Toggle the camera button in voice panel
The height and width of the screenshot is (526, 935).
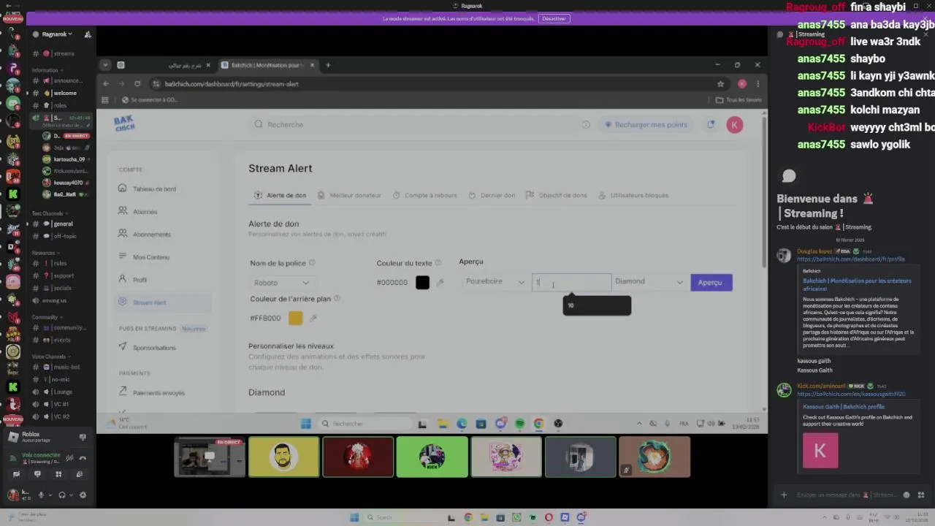pyautogui.click(x=16, y=474)
